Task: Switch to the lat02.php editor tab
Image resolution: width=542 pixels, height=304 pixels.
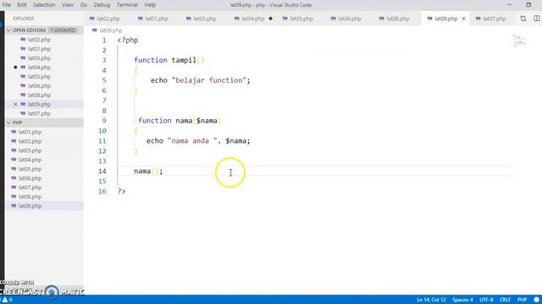Action: pos(108,19)
